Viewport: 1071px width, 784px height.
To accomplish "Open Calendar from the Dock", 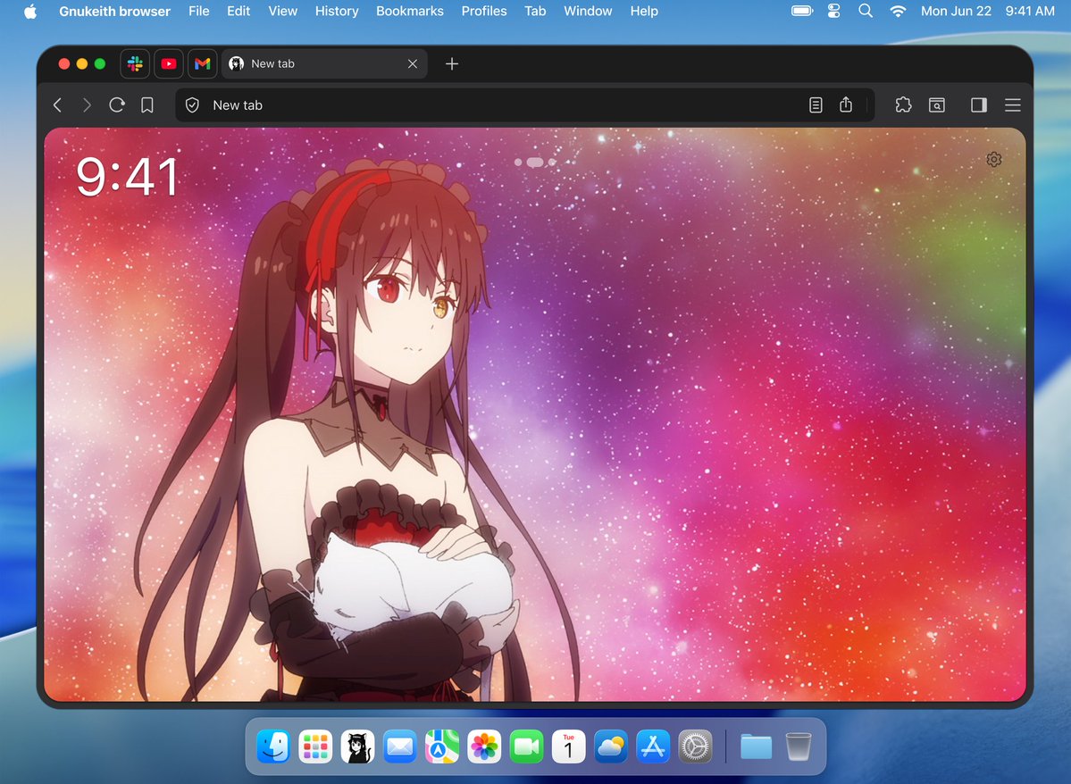I will click(x=568, y=746).
